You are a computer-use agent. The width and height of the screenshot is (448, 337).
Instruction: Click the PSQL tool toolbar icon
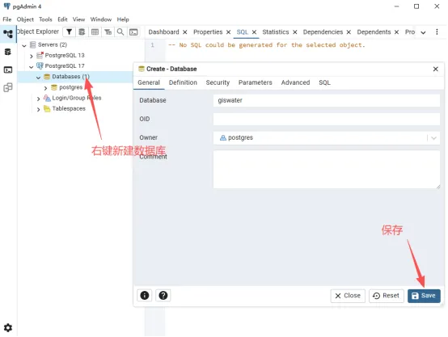pyautogui.click(x=133, y=32)
